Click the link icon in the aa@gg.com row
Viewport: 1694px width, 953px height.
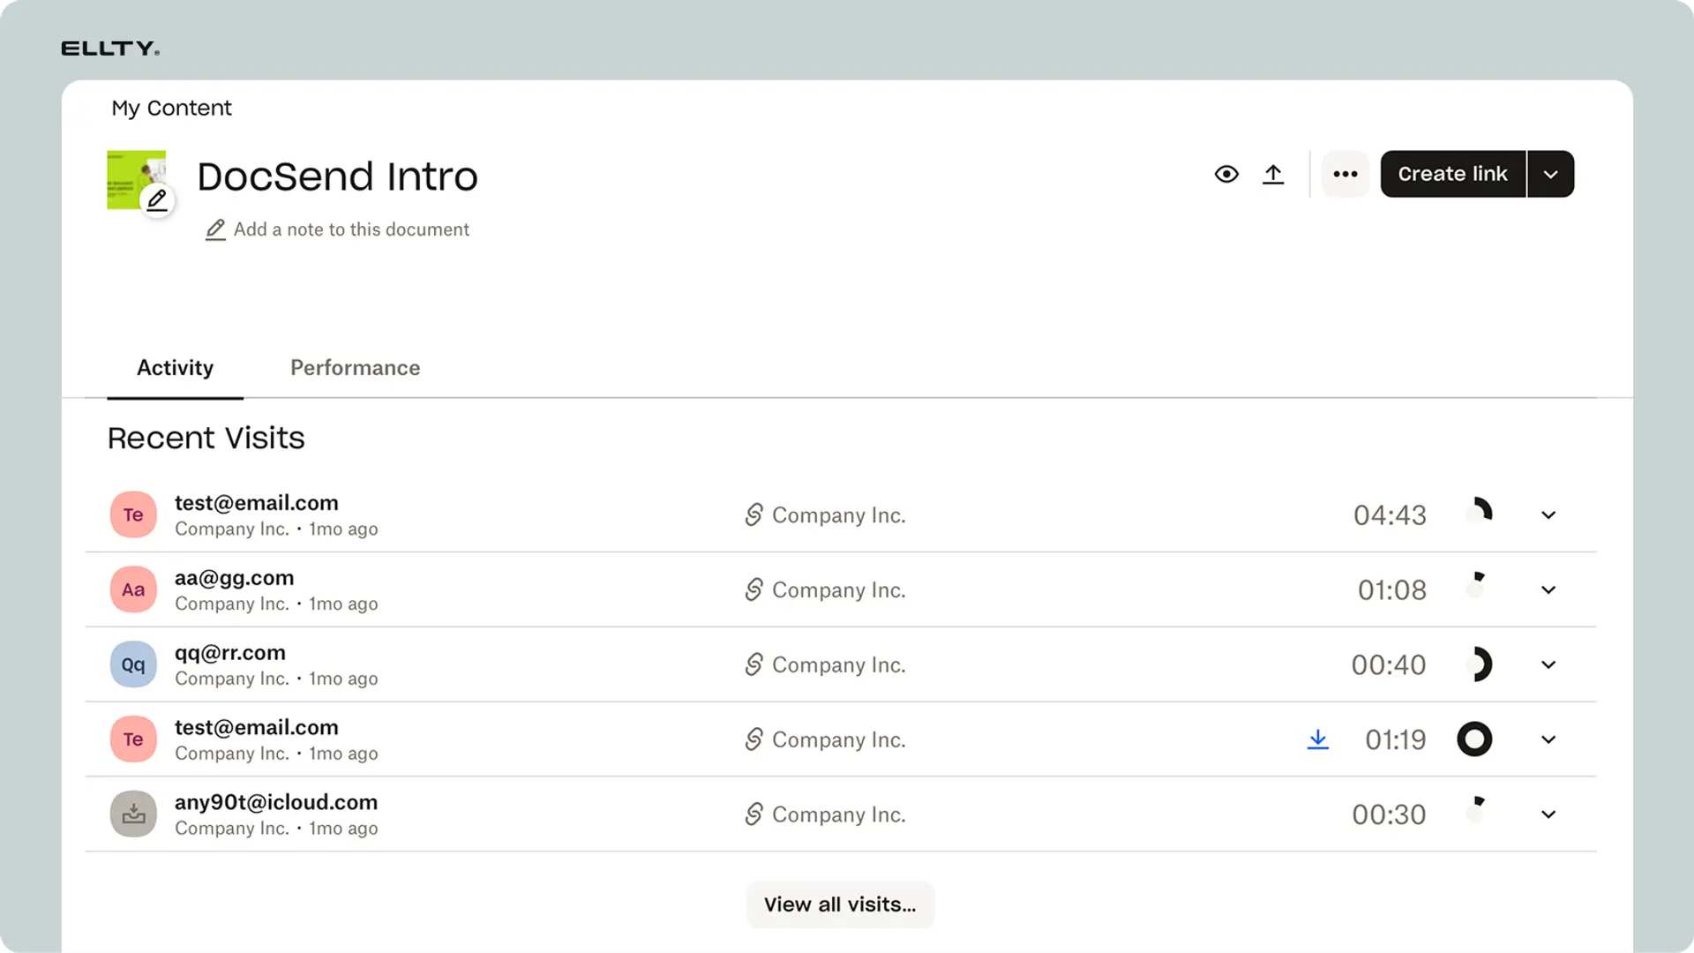[753, 589]
